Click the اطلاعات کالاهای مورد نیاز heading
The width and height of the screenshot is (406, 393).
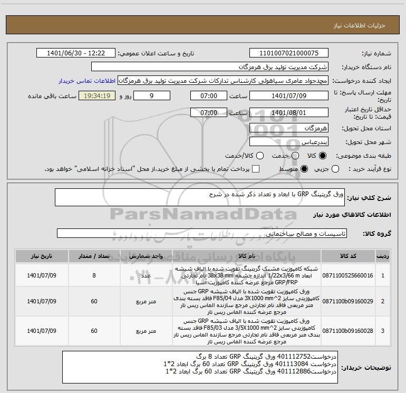(352, 215)
